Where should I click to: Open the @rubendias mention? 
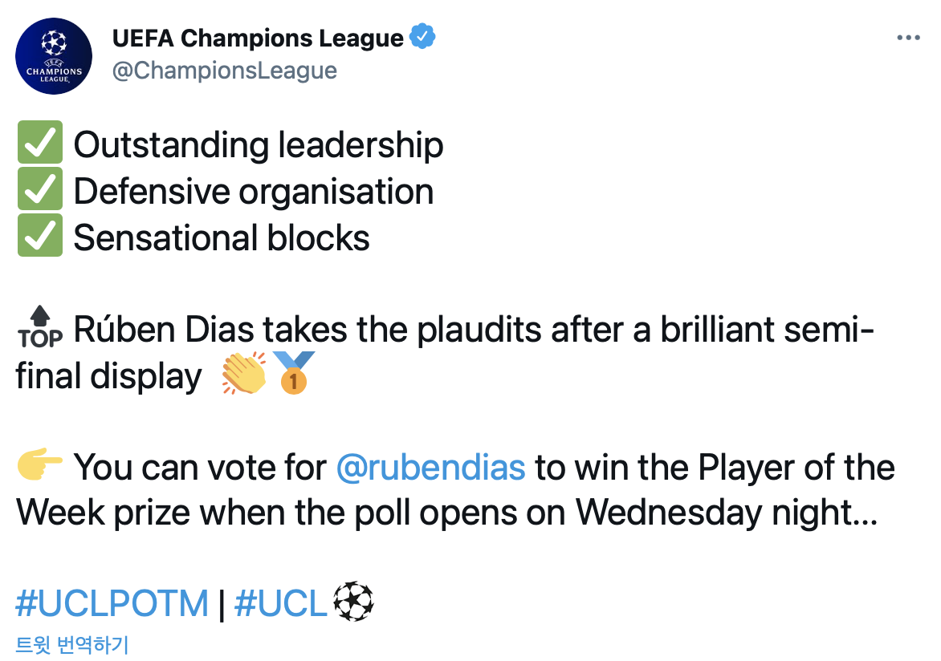click(431, 467)
